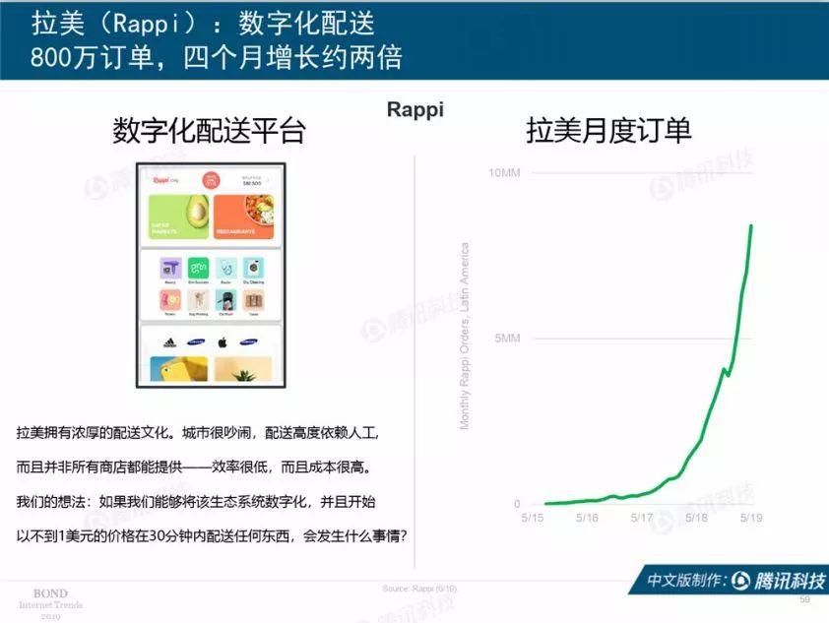Select the slide title line 拉美（Rappi）：数字化配送

click(203, 24)
